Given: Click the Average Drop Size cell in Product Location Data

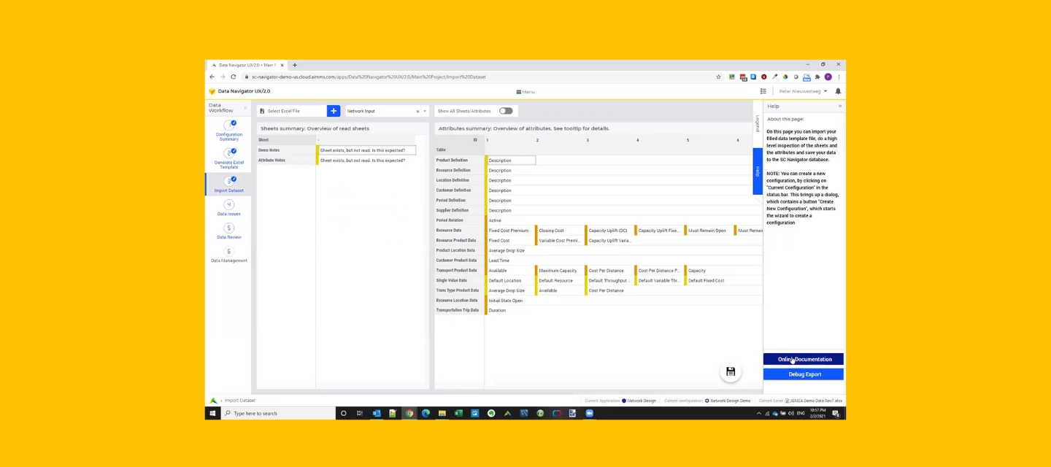Looking at the screenshot, I should tap(511, 250).
